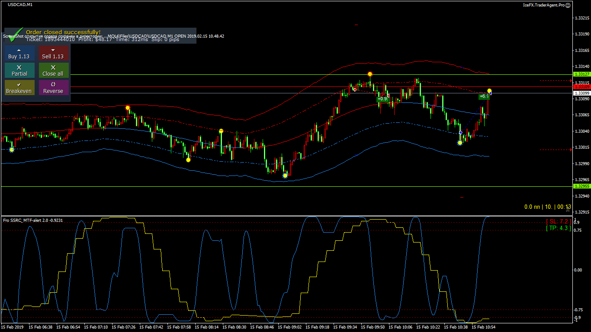Click the -0.75 indicator level label
The image size is (591, 332).
coord(578,310)
